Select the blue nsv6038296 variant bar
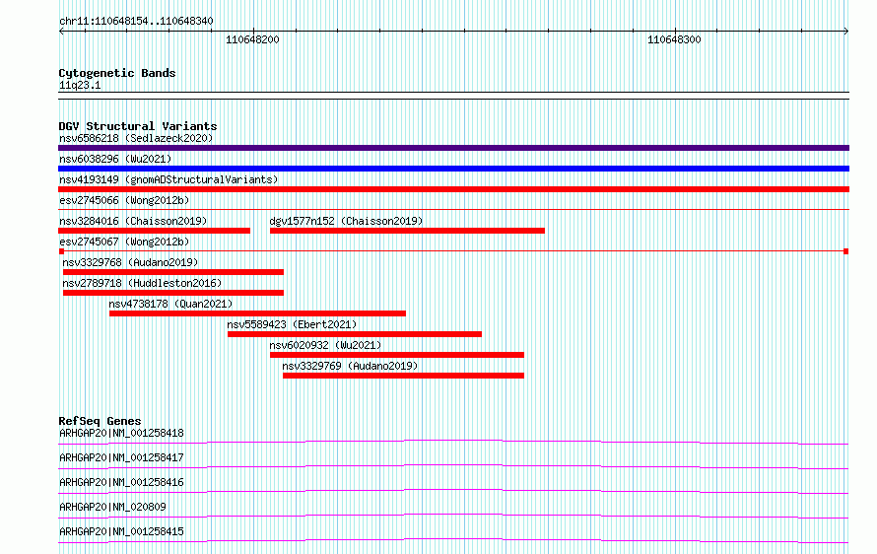 (453, 169)
